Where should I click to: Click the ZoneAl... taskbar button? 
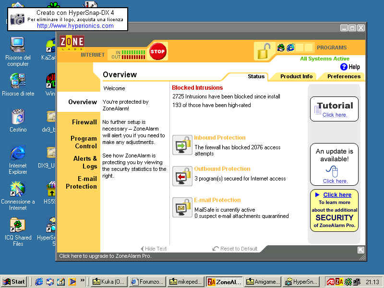coord(224,282)
